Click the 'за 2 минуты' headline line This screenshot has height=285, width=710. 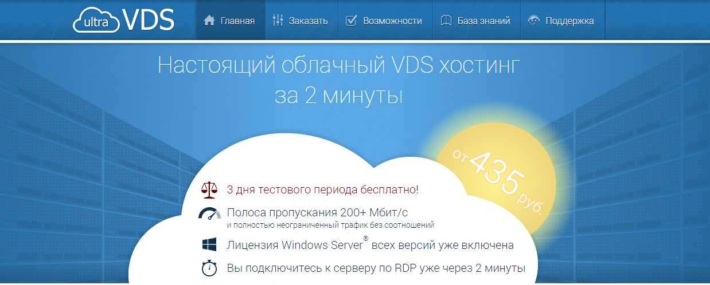(x=338, y=95)
